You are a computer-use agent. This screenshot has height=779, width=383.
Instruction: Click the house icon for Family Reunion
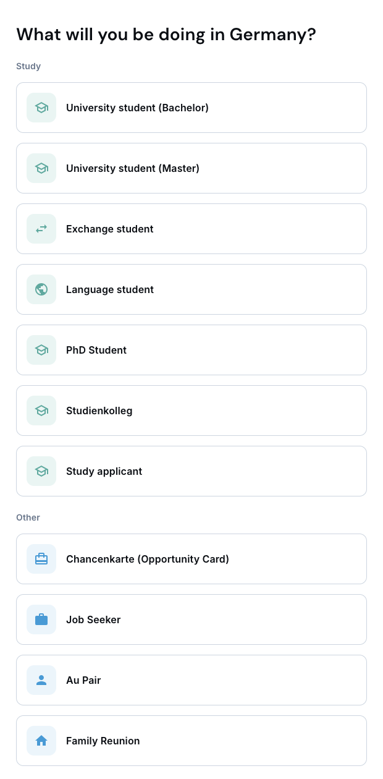pos(41,741)
